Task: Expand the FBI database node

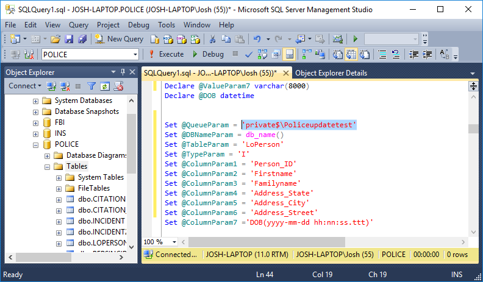Action: point(35,122)
